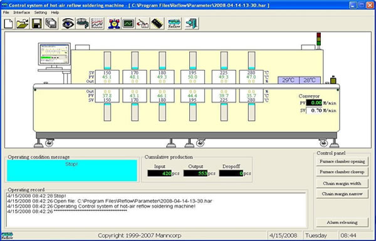Screen dimensions: 376x241
Task: Click the Alarm releasing button
Action: pos(342,222)
